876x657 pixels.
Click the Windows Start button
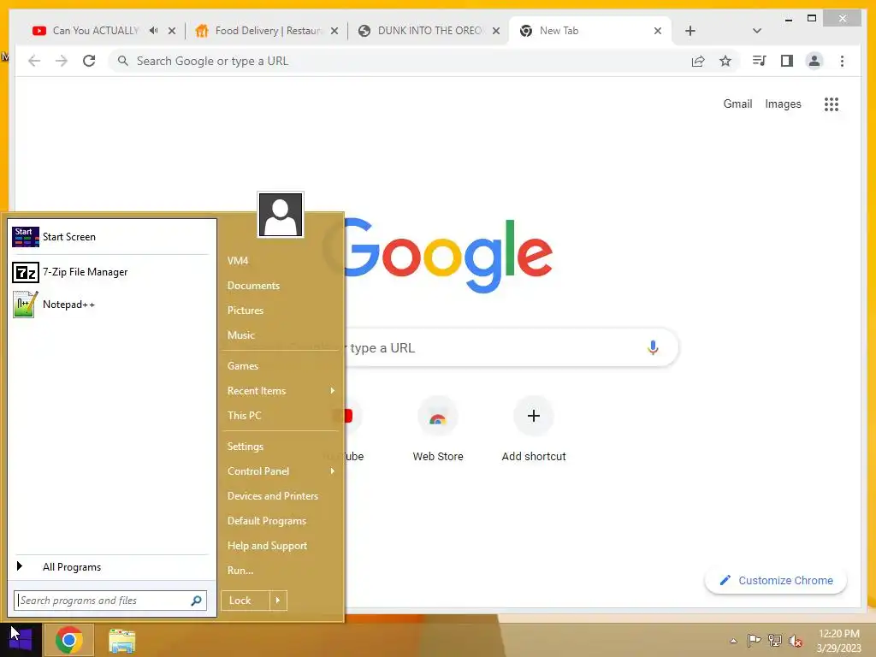click(21, 640)
